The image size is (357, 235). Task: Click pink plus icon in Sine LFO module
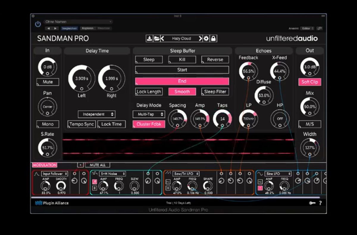point(260,188)
